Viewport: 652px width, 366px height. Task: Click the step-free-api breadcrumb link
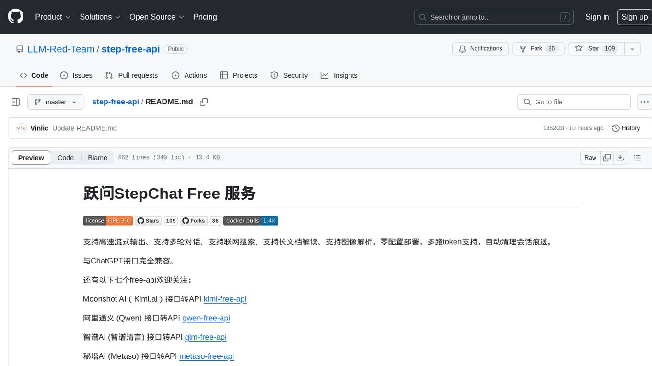pyautogui.click(x=116, y=102)
